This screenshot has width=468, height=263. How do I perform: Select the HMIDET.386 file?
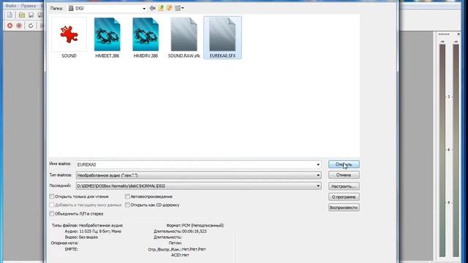point(107,37)
